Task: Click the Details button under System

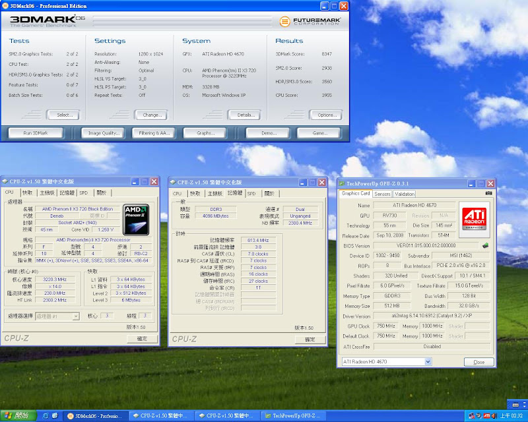Action: click(x=244, y=115)
